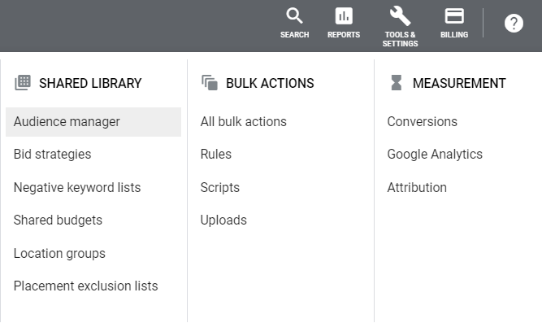Open Tools & Settings wrench icon
The height and width of the screenshot is (323, 542).
tap(400, 16)
